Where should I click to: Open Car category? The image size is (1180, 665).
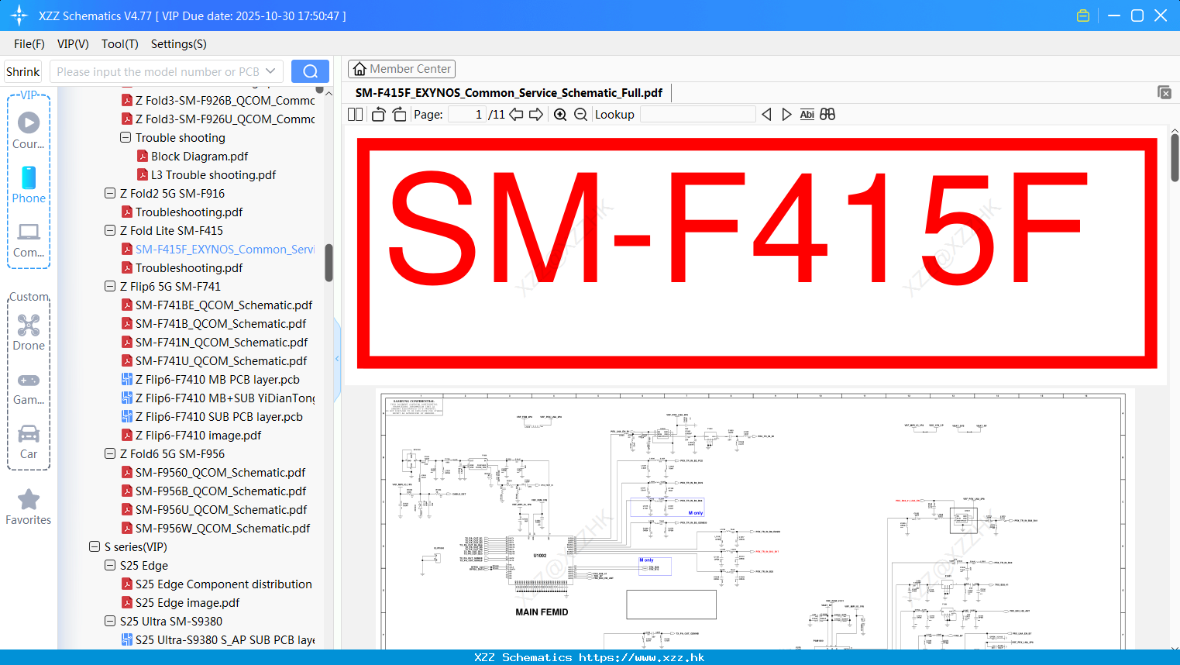29,442
